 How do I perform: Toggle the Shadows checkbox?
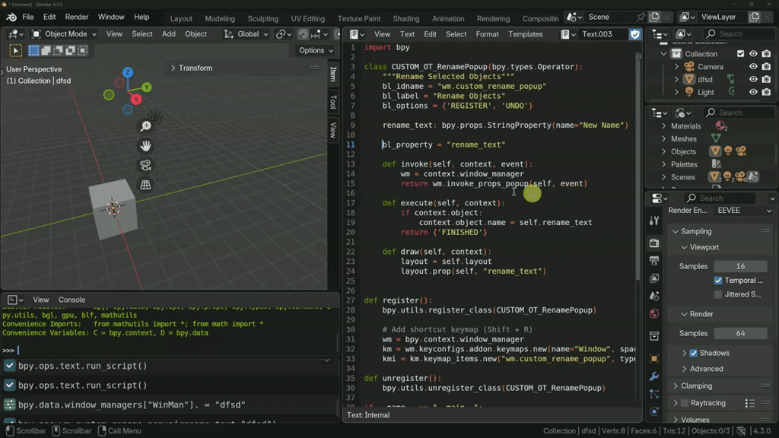point(694,353)
